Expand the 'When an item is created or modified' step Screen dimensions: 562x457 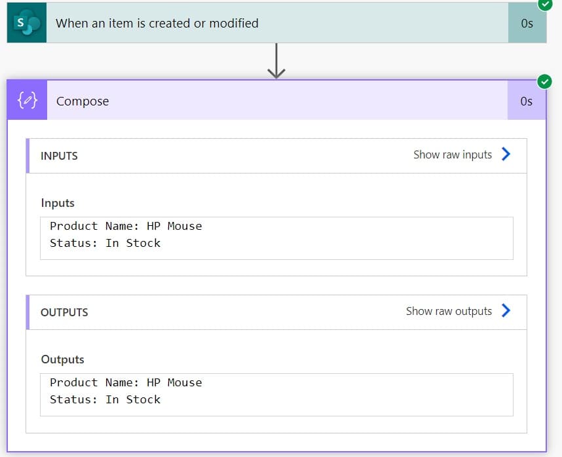pos(276,23)
